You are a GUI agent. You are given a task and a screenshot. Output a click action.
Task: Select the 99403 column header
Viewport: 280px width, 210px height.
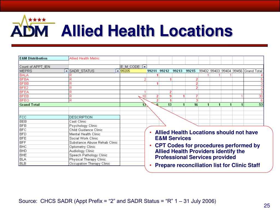pos(215,71)
